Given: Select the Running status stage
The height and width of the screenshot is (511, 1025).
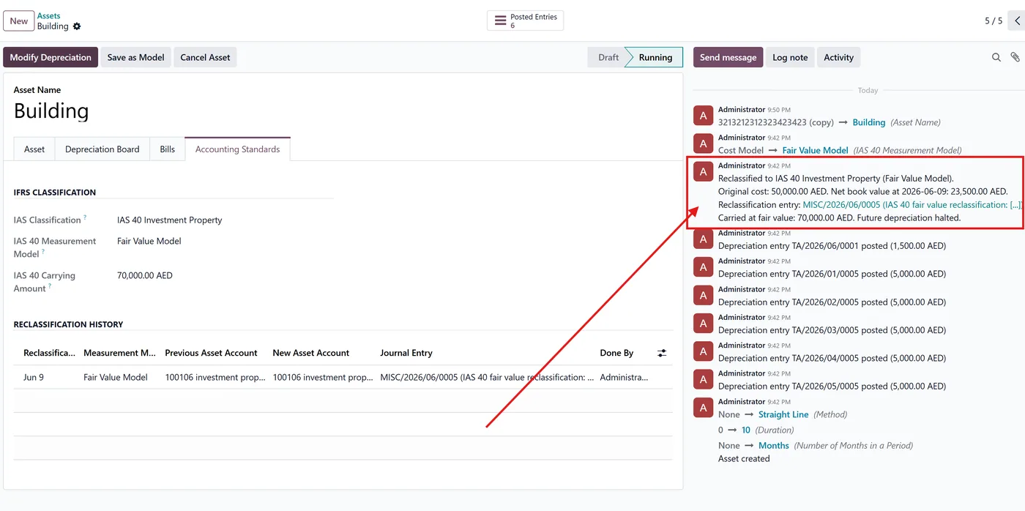Looking at the screenshot, I should (x=655, y=57).
